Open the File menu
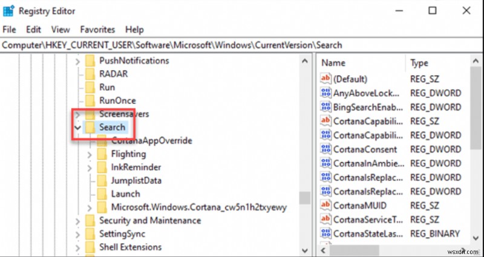484x257 pixels. (x=9, y=30)
